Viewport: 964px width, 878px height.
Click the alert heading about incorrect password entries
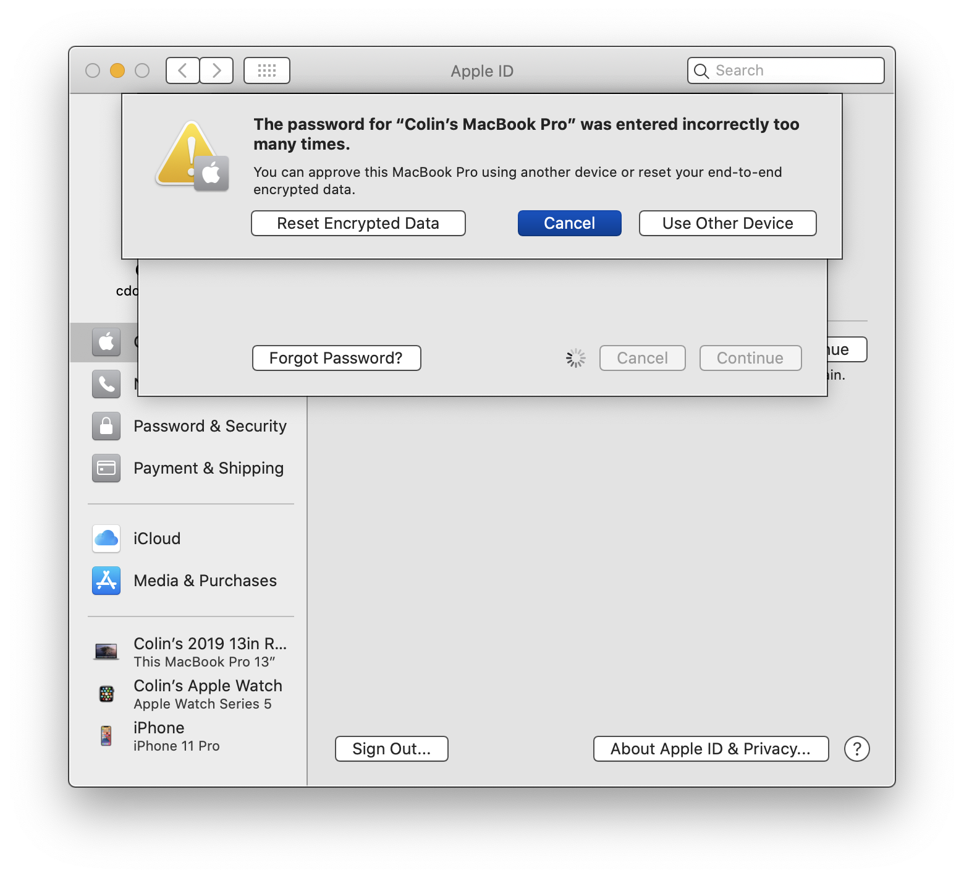(526, 134)
